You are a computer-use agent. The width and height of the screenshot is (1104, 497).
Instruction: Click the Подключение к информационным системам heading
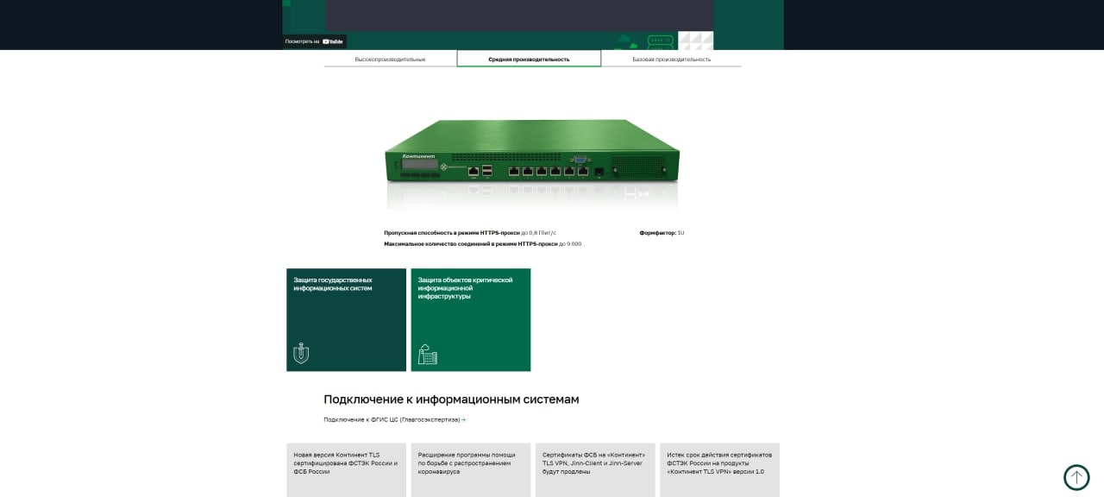coord(451,399)
